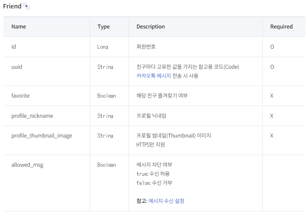Click the Required column header
Image resolution: width=308 pixels, height=213 pixels.
(281, 27)
